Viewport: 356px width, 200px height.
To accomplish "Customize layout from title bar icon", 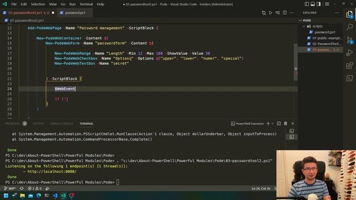I will pyautogui.click(x=327, y=4).
